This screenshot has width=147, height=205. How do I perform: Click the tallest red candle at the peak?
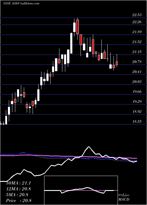click(78, 27)
